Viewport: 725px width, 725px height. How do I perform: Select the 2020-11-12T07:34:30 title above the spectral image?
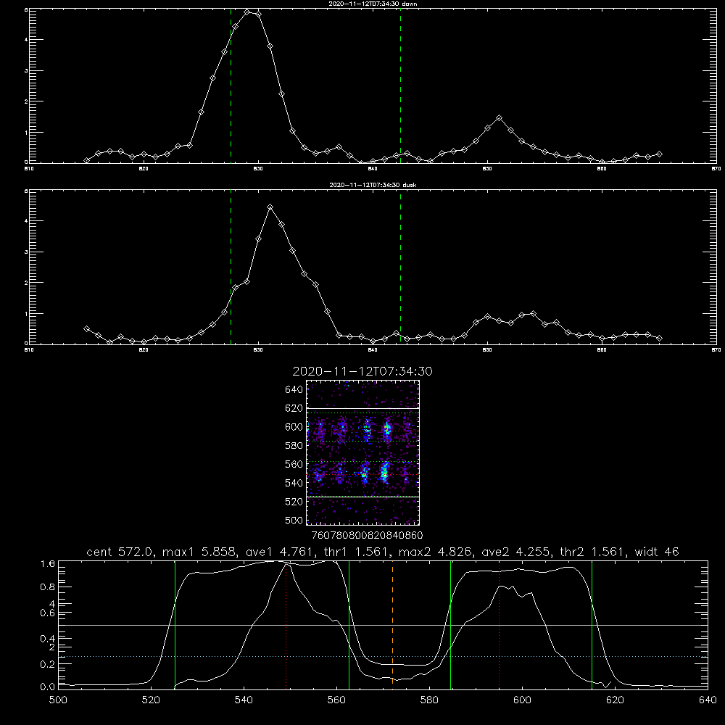362,371
